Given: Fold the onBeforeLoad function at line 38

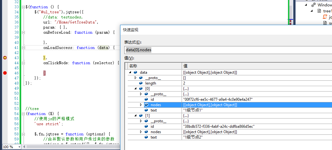Looking at the screenshot, I should coord(23,32).
